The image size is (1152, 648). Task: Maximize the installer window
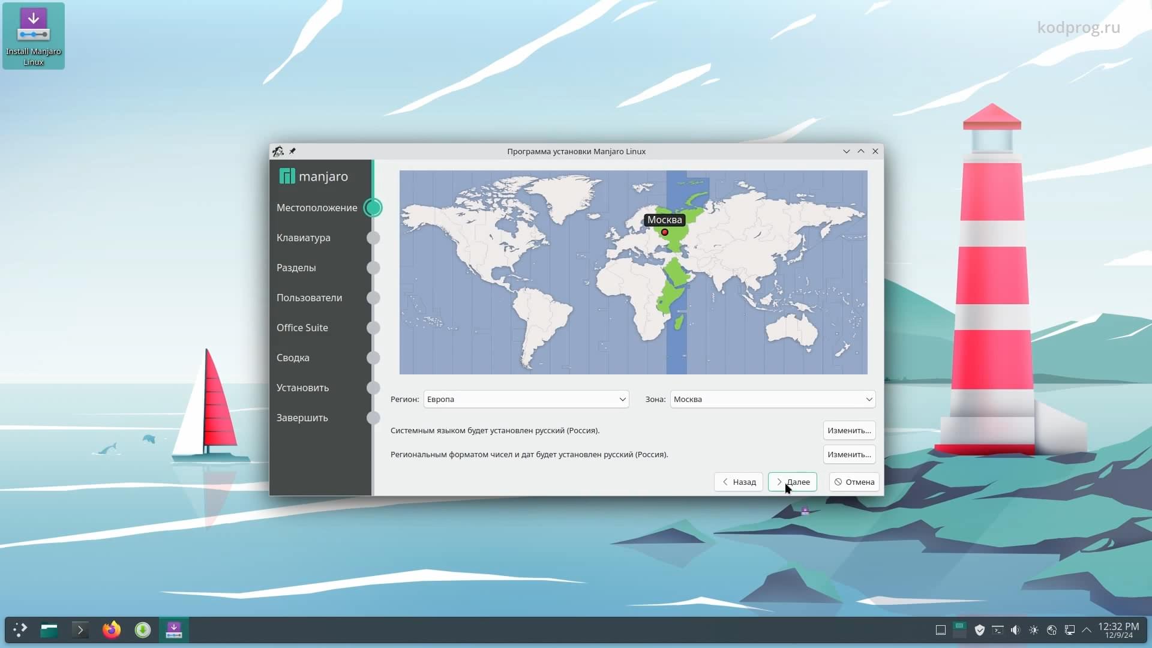tap(861, 152)
